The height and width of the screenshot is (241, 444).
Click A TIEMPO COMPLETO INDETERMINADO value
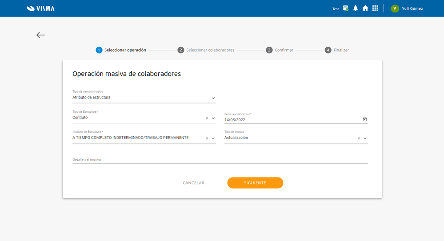pyautogui.click(x=130, y=138)
